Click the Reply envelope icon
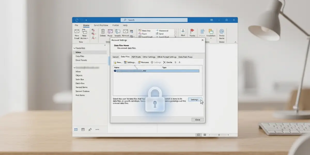310x155 pixels. point(110,31)
